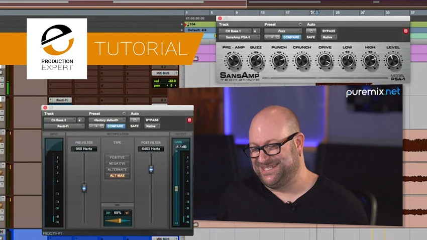Click bar 9 on timeline ruler
This screenshot has width=427, height=240.
click(x=237, y=13)
